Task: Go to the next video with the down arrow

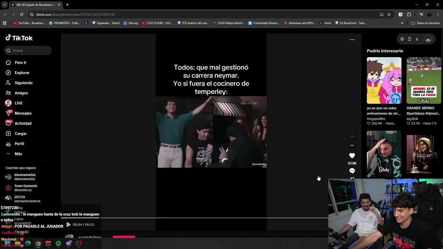Action: coord(352,145)
